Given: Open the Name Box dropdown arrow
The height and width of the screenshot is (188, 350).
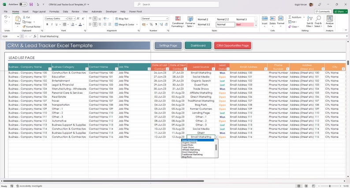Looking at the screenshot, I should [18, 36].
